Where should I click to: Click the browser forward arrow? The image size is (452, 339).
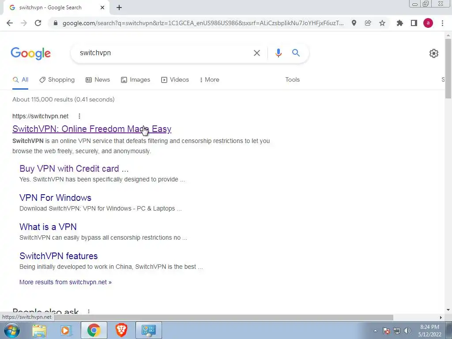point(24,23)
